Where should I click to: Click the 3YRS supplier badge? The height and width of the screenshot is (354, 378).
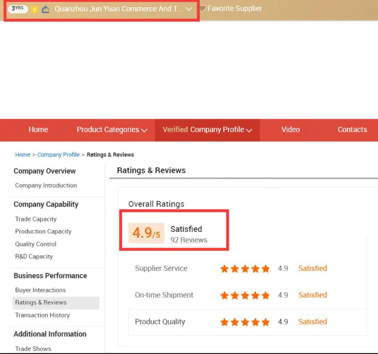click(17, 9)
